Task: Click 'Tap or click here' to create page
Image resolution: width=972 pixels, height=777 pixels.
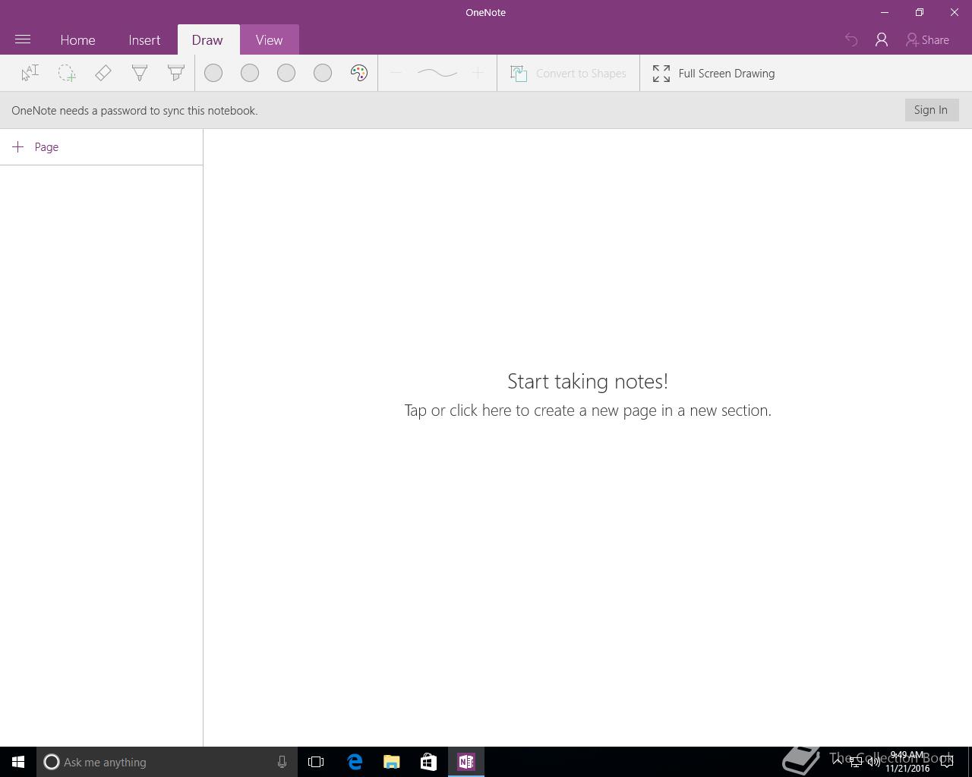Action: [588, 410]
